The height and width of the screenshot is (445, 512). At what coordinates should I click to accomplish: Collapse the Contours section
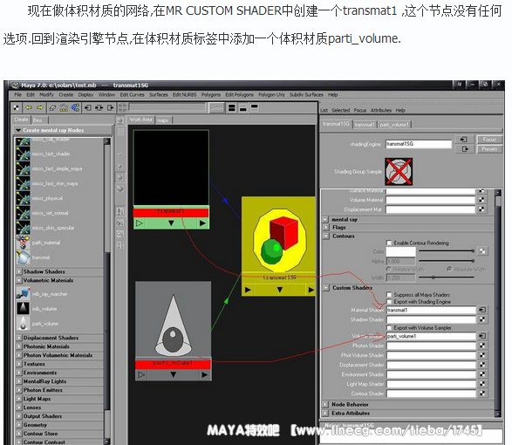point(326,236)
